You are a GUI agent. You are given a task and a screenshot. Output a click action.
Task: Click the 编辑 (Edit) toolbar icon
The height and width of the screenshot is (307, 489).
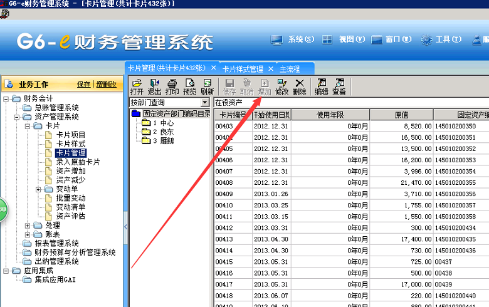point(322,86)
